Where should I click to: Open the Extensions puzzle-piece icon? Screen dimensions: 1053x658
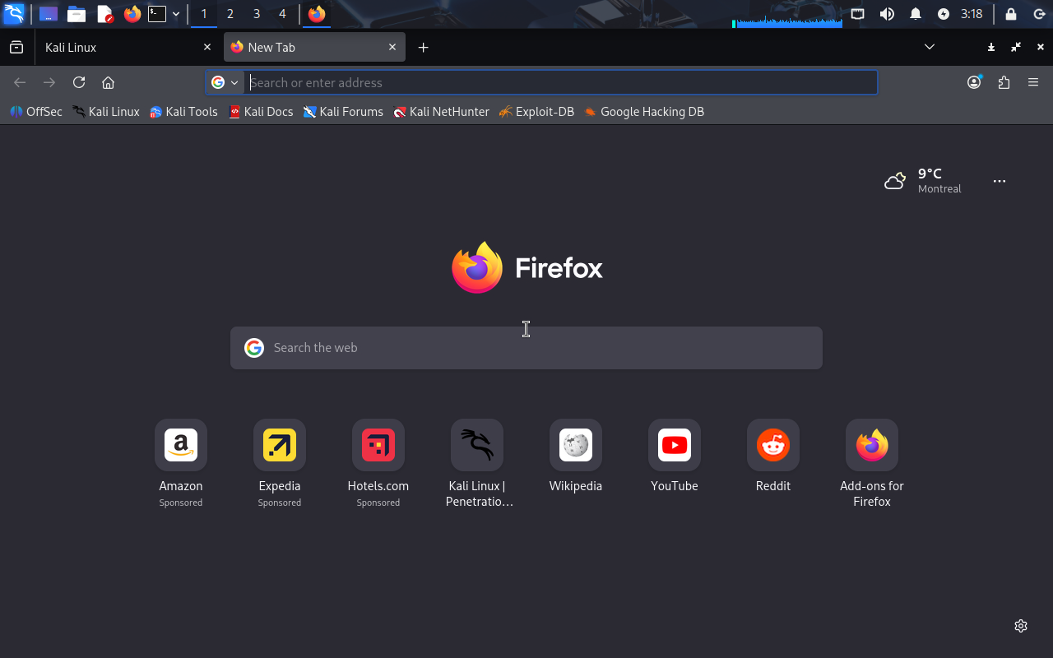point(1004,82)
